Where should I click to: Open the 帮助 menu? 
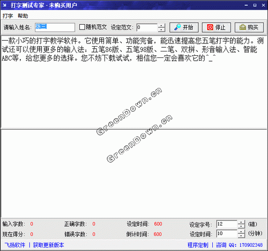pos(23,16)
